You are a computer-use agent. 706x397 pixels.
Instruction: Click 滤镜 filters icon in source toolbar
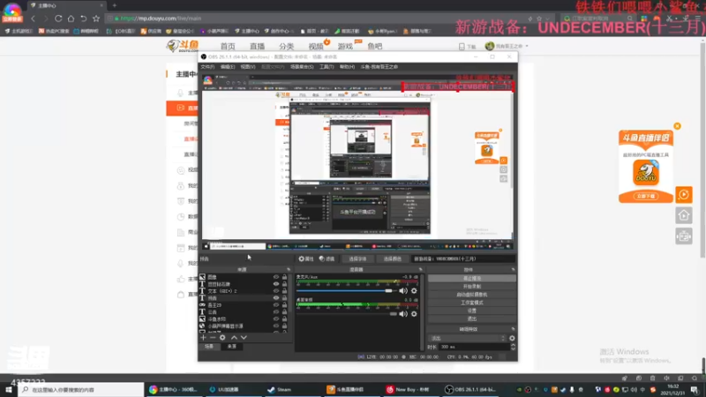(327, 258)
